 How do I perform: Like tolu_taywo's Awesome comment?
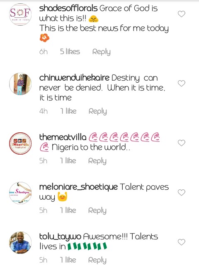182,242
